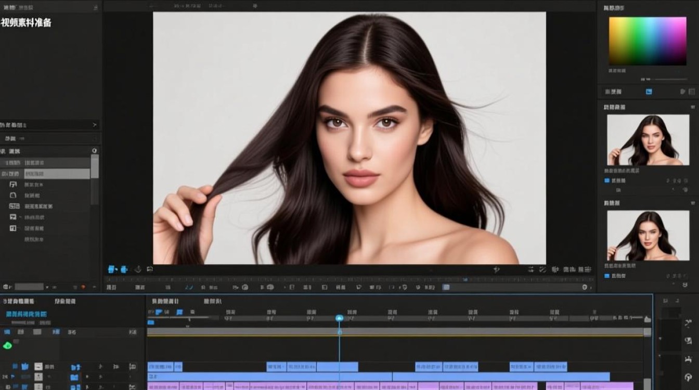Viewport: 699px width, 390px height.
Task: Click the orange dot icon in left panel footer
Action: pos(83,287)
